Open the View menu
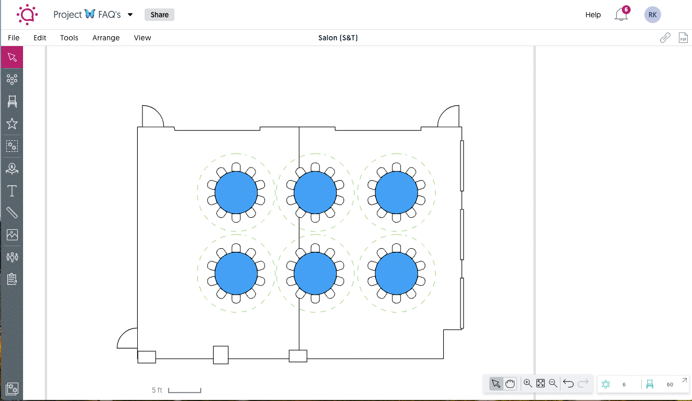This screenshot has height=401, width=692. pyautogui.click(x=142, y=38)
